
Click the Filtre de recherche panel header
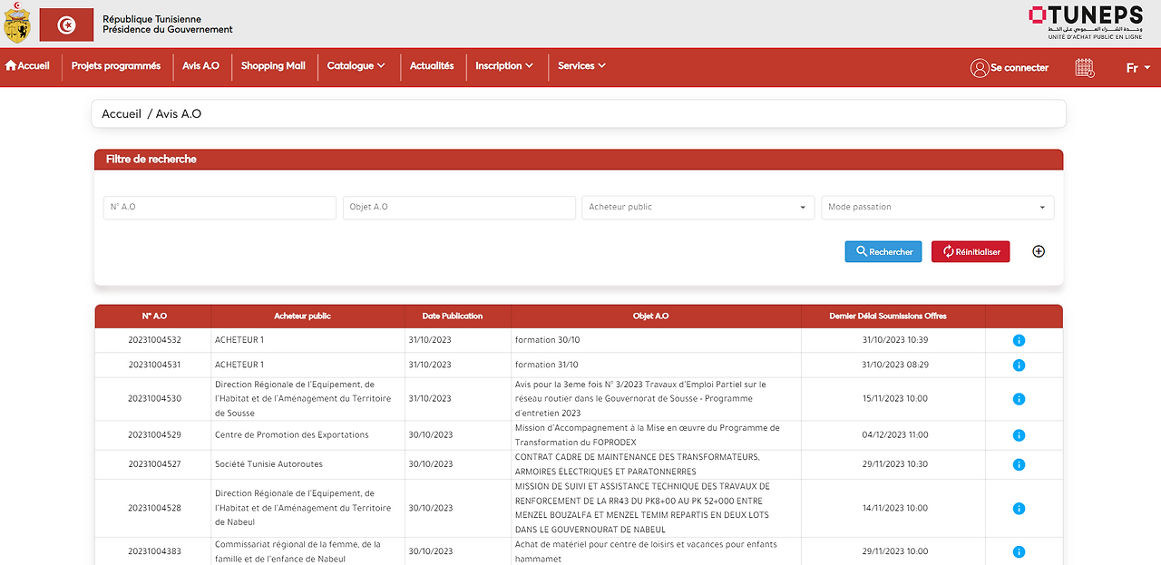pos(579,160)
